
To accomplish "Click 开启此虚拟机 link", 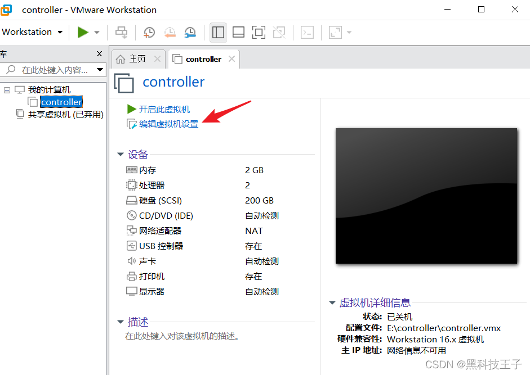I will pos(164,110).
